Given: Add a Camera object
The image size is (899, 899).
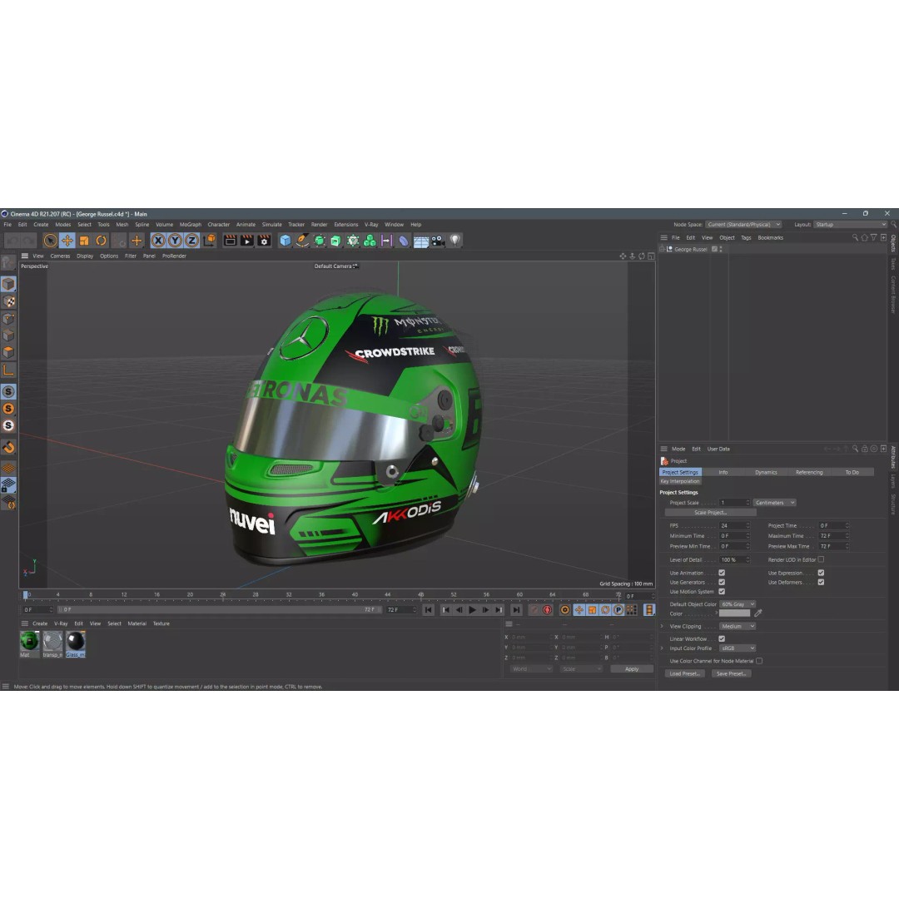Looking at the screenshot, I should coord(438,241).
